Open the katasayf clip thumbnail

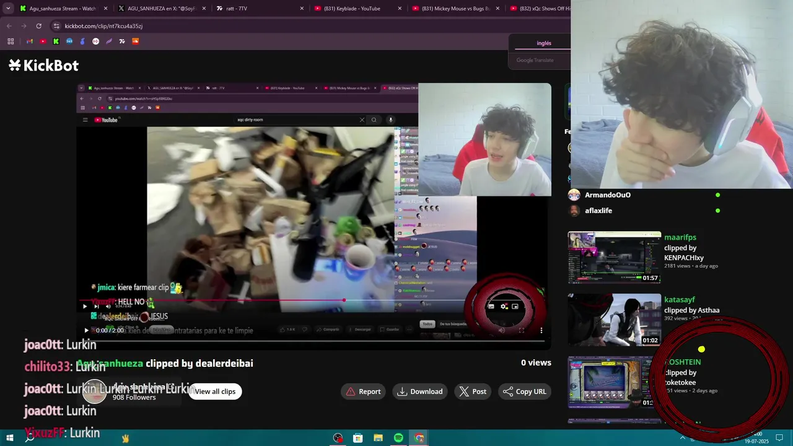(x=615, y=320)
